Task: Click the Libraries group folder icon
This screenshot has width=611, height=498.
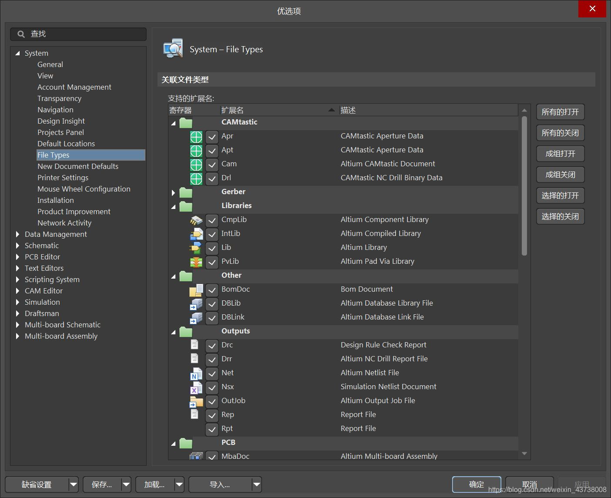Action: click(186, 206)
